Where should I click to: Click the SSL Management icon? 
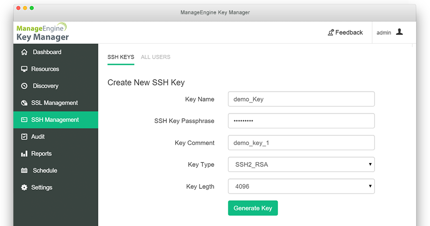[24, 103]
